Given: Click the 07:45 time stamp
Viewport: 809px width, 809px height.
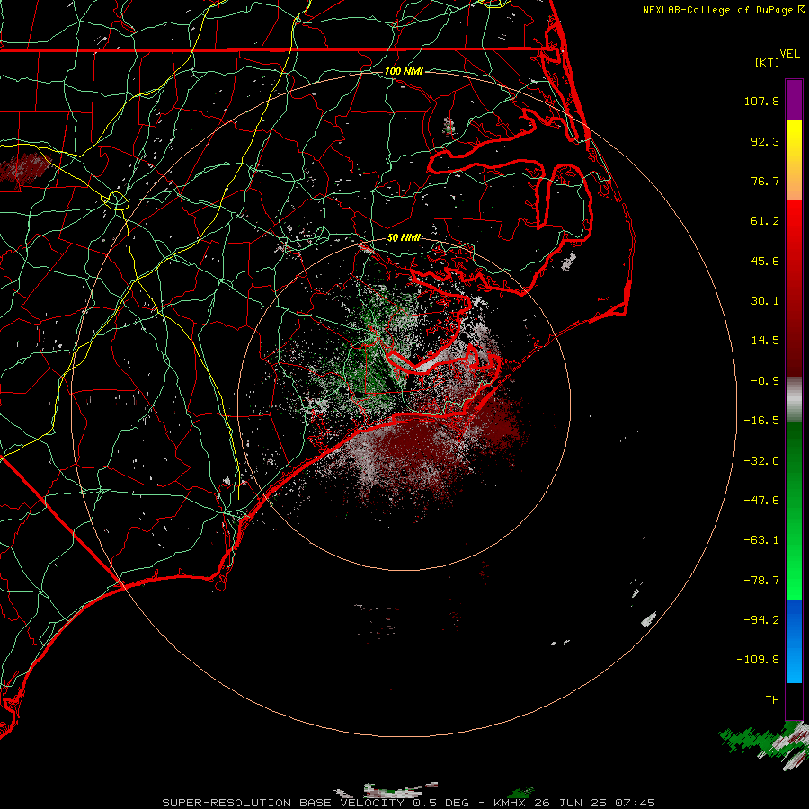Looking at the screenshot, I should 636,803.
